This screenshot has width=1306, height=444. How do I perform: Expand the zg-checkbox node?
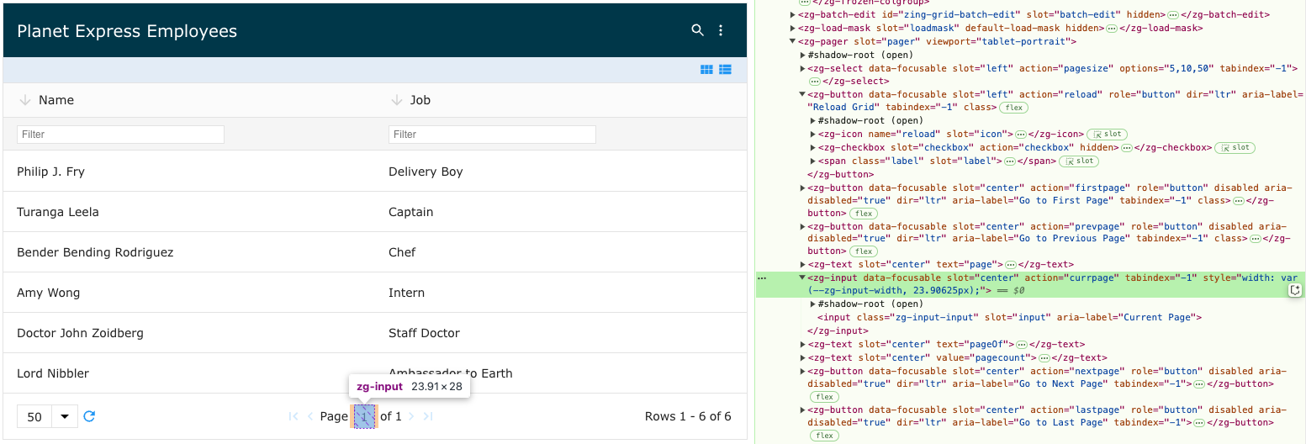(x=812, y=148)
